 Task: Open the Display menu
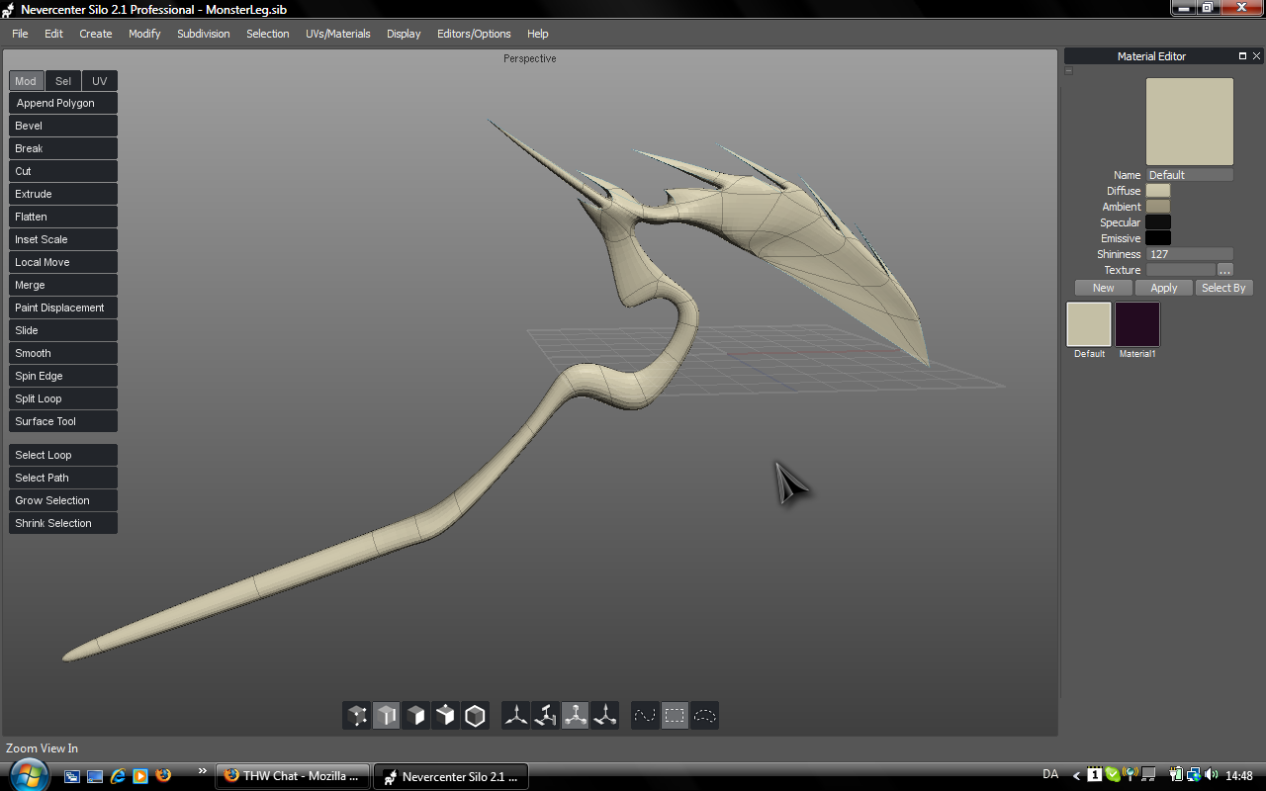[x=404, y=34]
